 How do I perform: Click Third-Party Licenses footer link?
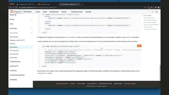[130, 84]
